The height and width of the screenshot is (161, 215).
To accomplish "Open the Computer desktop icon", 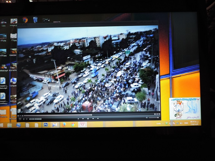I will (13, 82).
